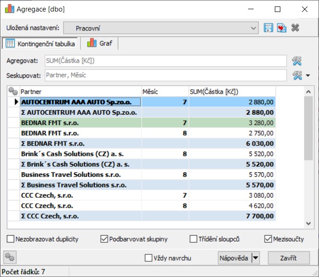Viewport: 319px width, 277px height.
Task: Minimize the Agregace window
Action: (x=251, y=9)
